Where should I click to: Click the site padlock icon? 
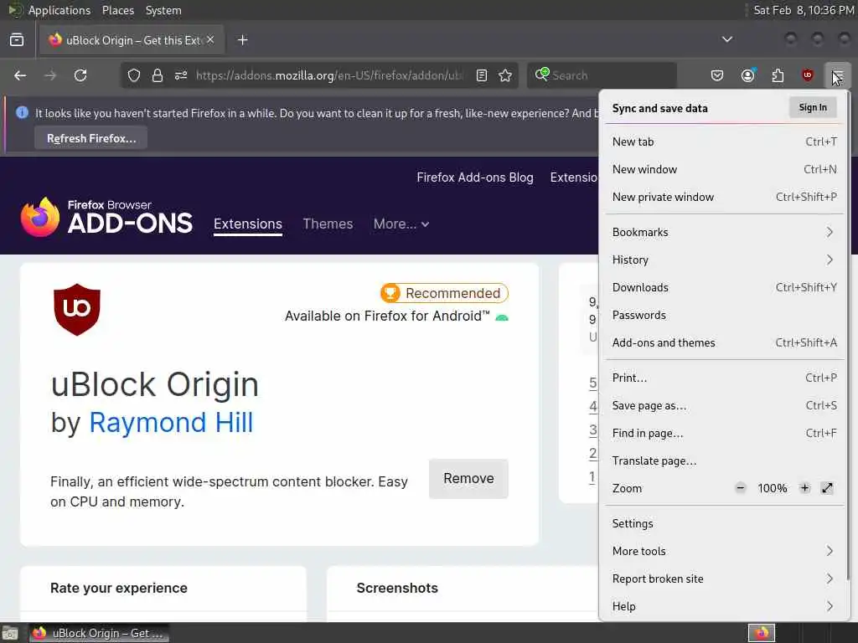(x=158, y=75)
